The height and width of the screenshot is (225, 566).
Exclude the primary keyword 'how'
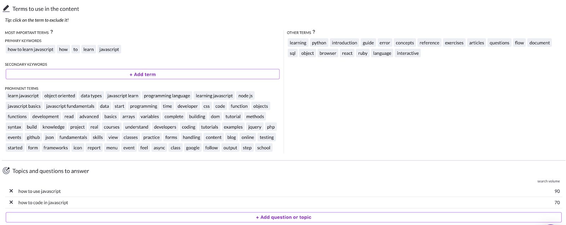(63, 49)
